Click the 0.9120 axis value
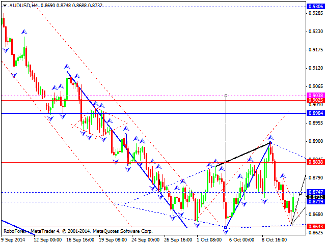The image size is (326, 244). pyautogui.click(x=316, y=68)
